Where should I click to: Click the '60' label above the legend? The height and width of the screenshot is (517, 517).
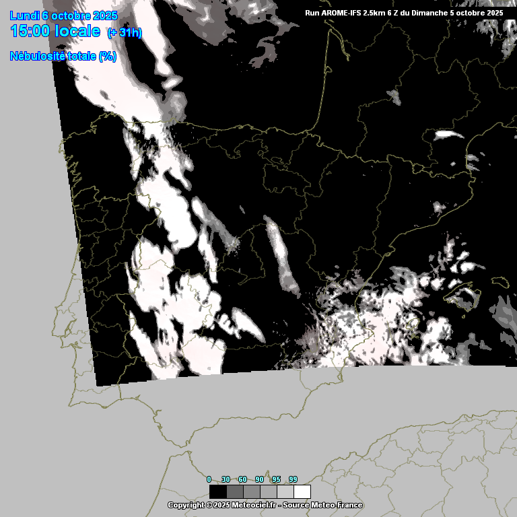pos(242,479)
